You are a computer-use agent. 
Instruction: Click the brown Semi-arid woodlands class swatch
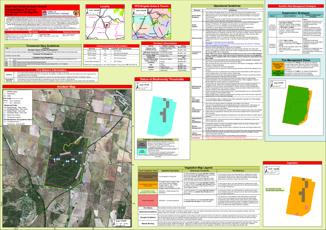148,176
